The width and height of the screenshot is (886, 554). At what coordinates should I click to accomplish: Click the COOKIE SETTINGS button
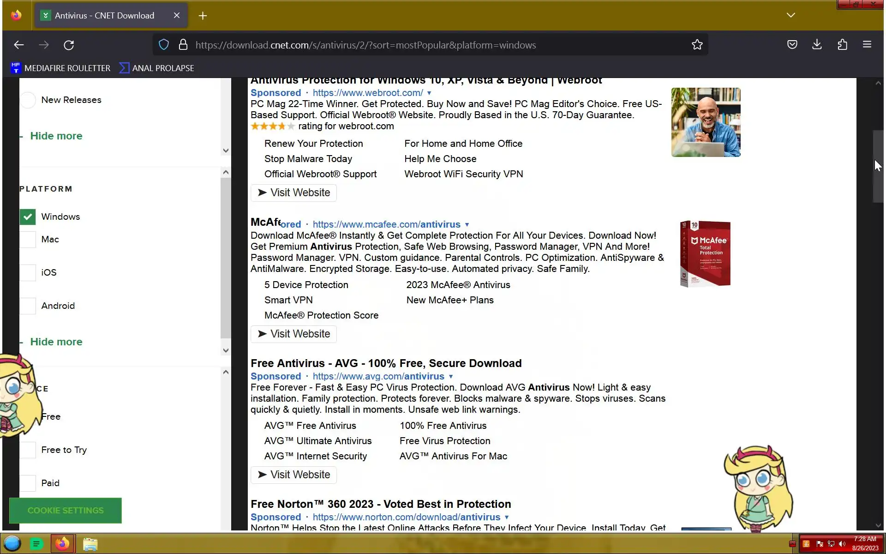(x=66, y=510)
